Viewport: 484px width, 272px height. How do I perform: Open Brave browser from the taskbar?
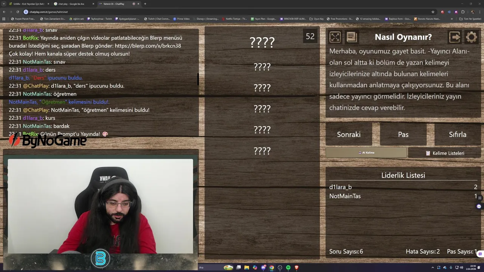pos(296,267)
